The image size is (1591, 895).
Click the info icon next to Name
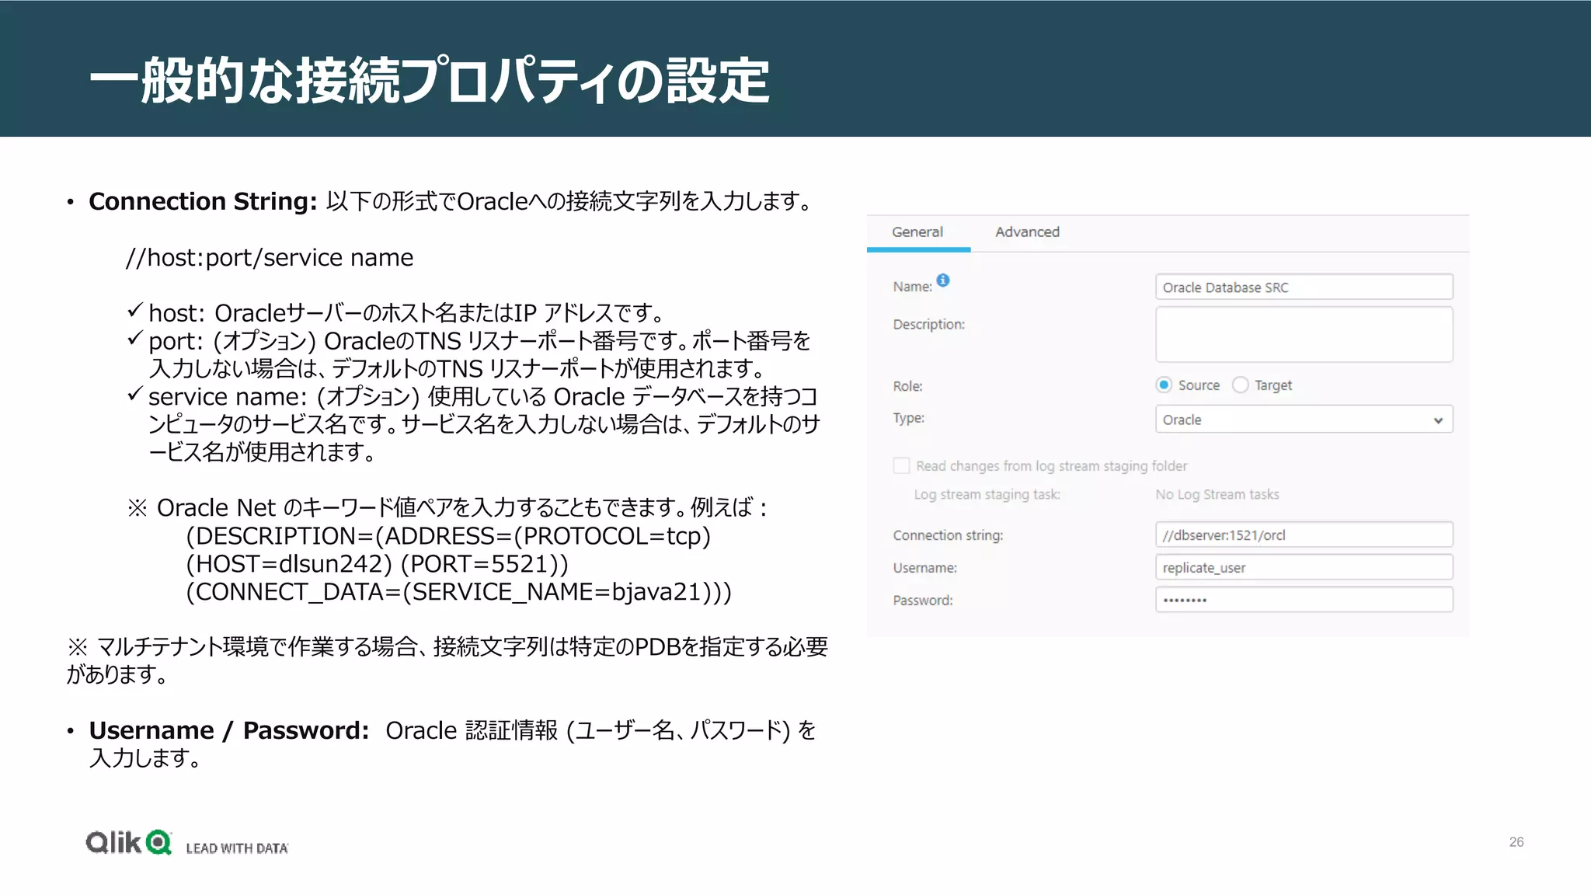pyautogui.click(x=942, y=280)
